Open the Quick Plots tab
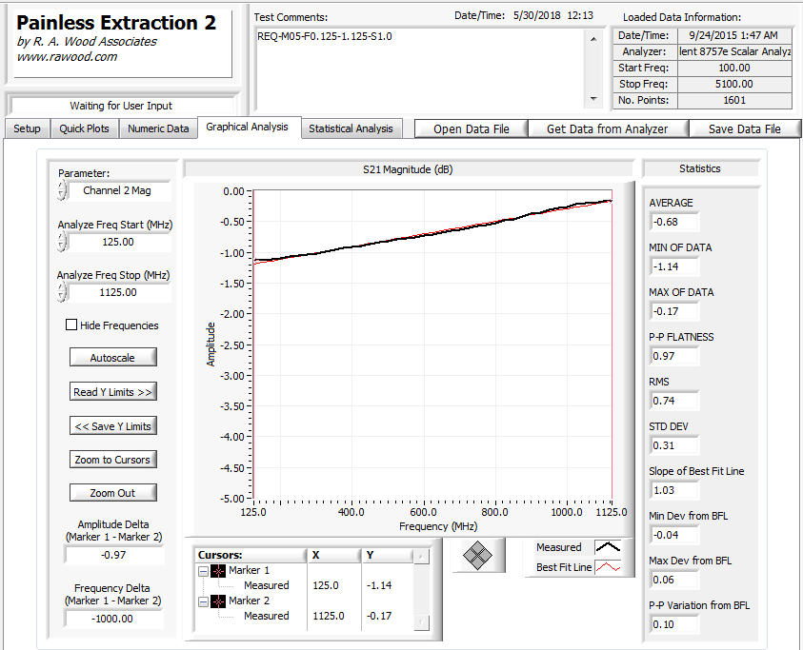The image size is (803, 650). point(84,128)
